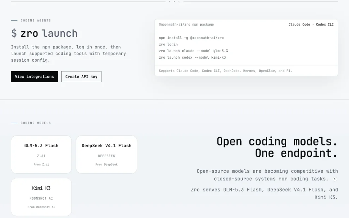
Task: Click the "$ zro launch" heading
Action: tap(44, 33)
